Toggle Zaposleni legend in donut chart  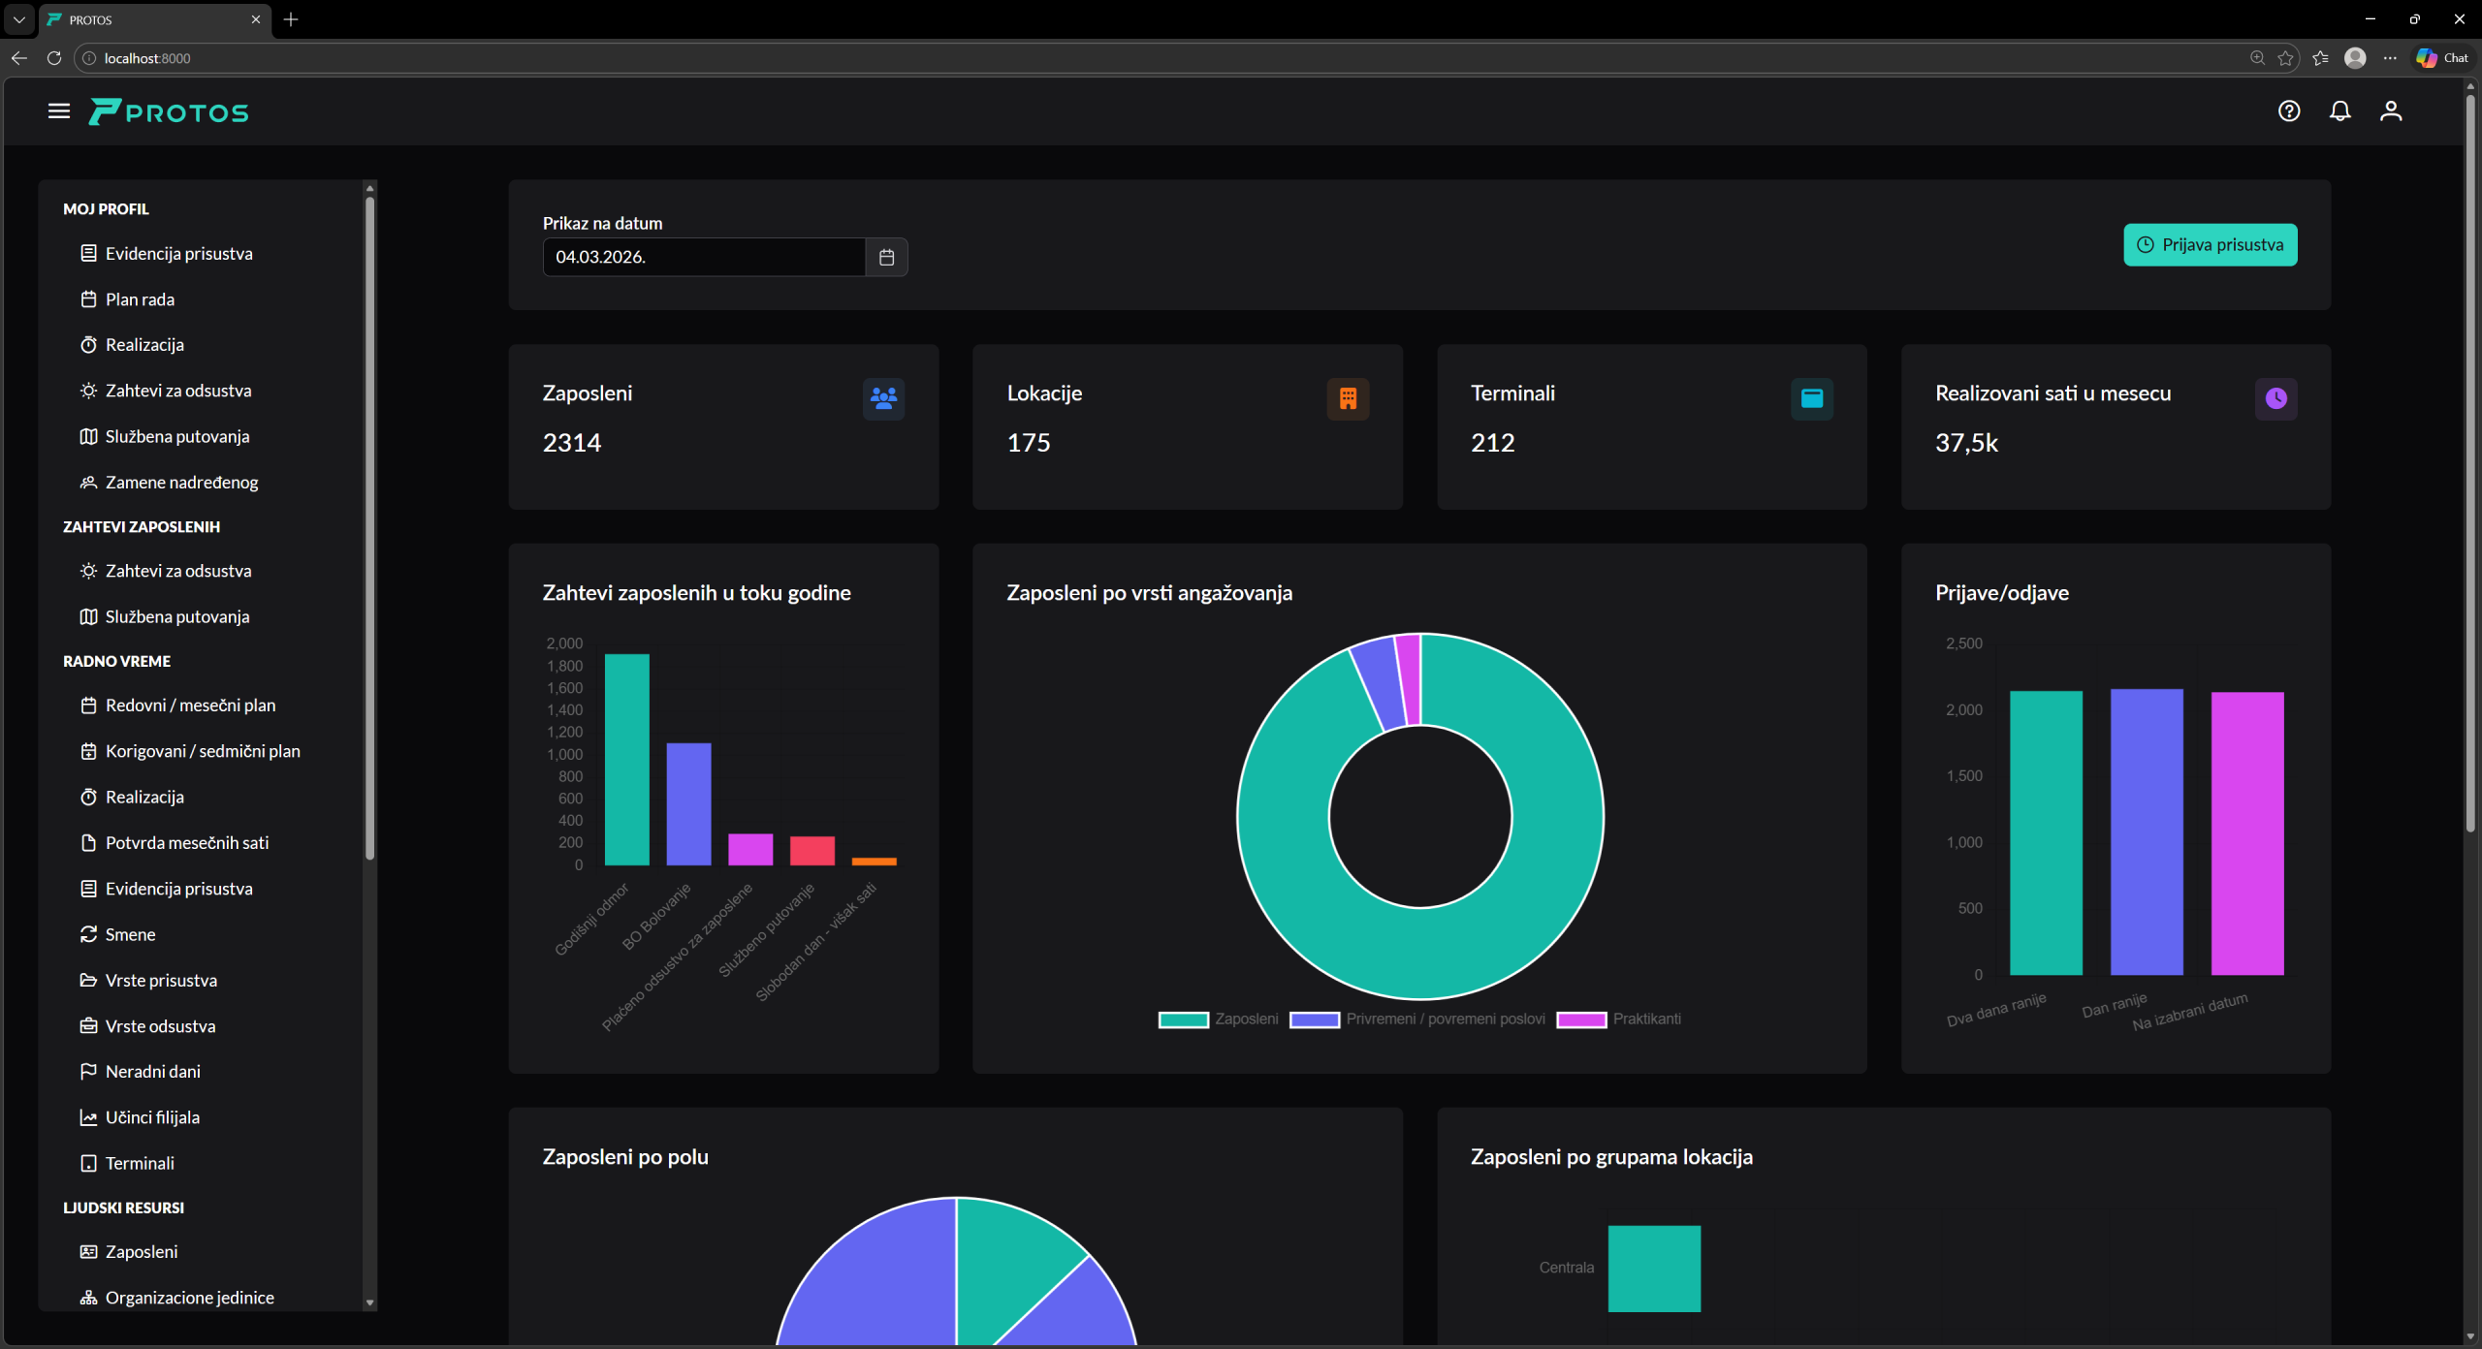[1219, 1020]
